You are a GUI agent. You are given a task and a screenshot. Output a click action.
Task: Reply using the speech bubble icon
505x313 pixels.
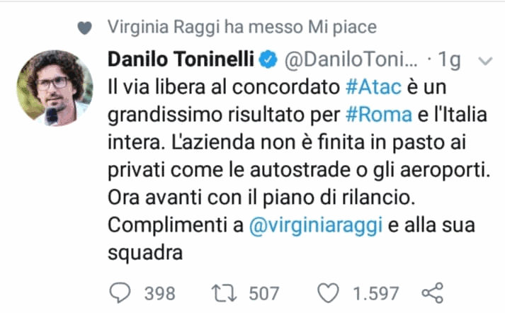(123, 292)
